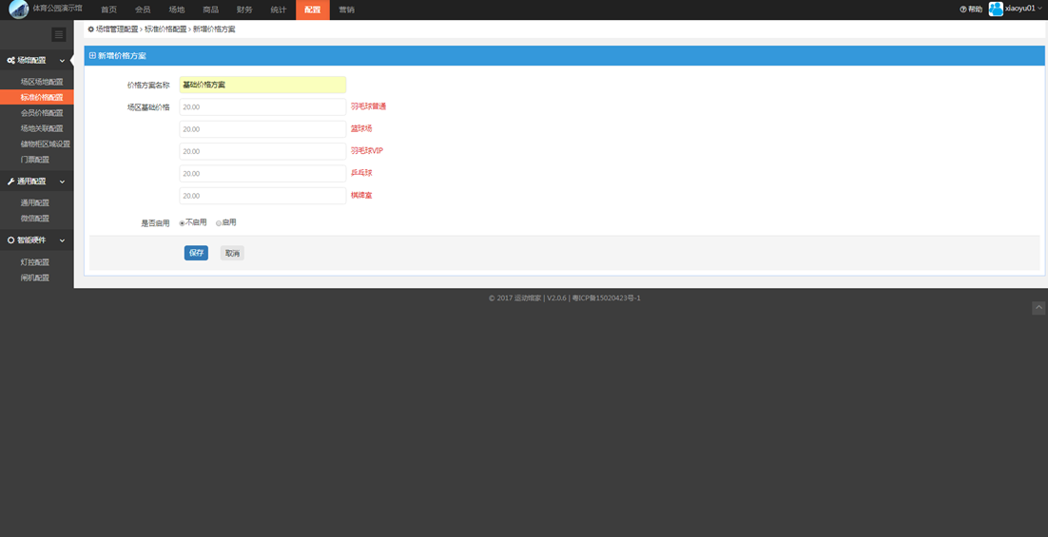Click the 体育公园演示馆 header title
1048x537 pixels.
tap(57, 8)
